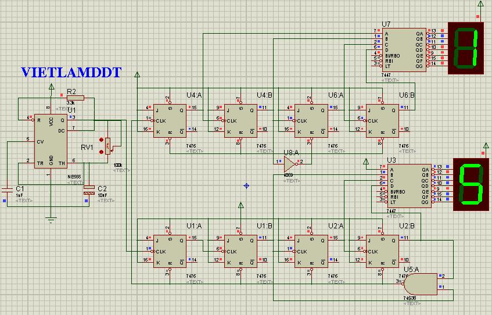Click the lower red dot on RV1 potentiometer
492x315 pixels.
coord(101,152)
